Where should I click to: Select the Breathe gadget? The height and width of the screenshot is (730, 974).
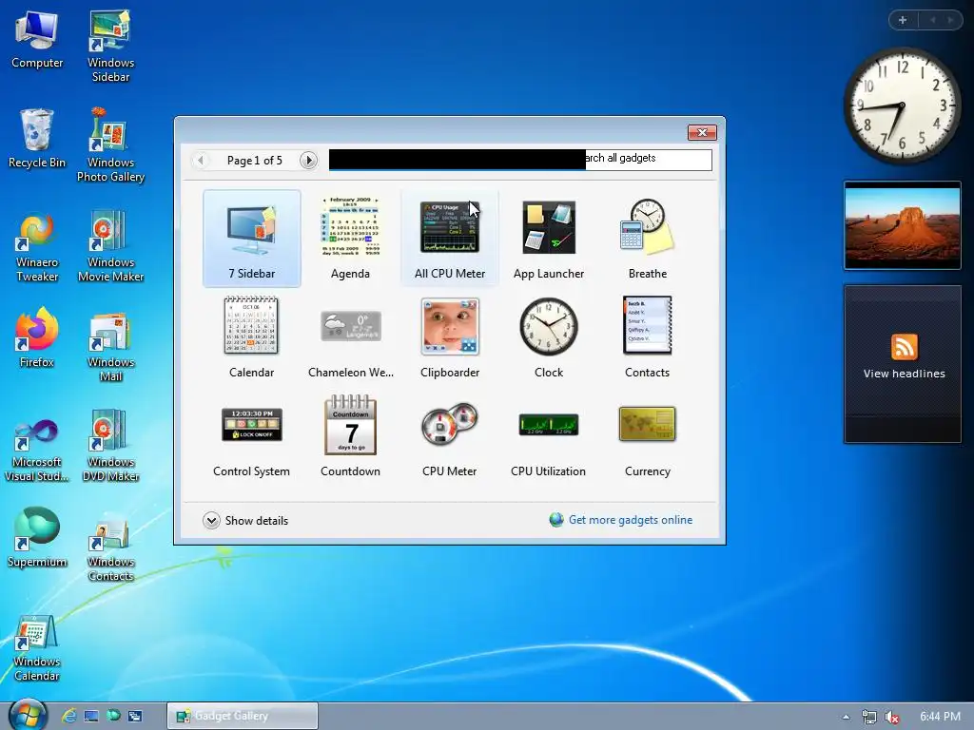tap(647, 239)
